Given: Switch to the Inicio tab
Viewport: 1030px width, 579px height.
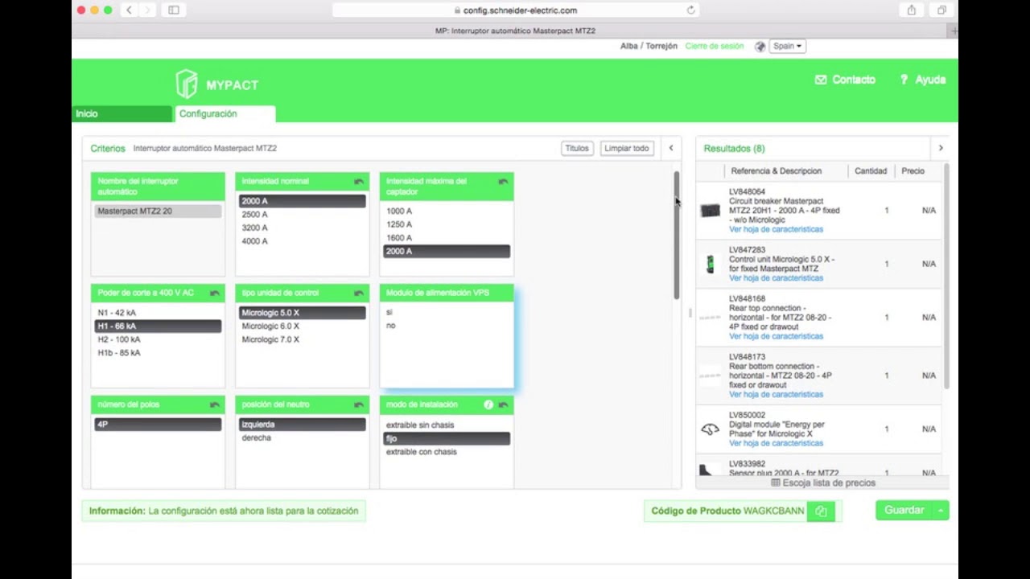Looking at the screenshot, I should (x=122, y=114).
